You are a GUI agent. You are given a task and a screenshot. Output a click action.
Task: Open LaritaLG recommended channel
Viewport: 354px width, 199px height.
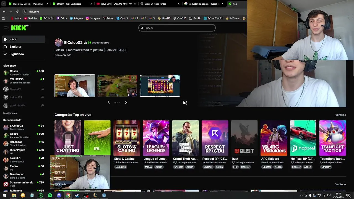[24, 160]
